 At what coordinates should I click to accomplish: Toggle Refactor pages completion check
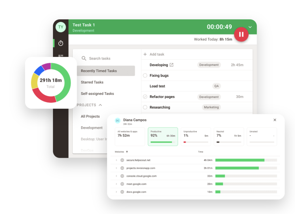(145, 97)
